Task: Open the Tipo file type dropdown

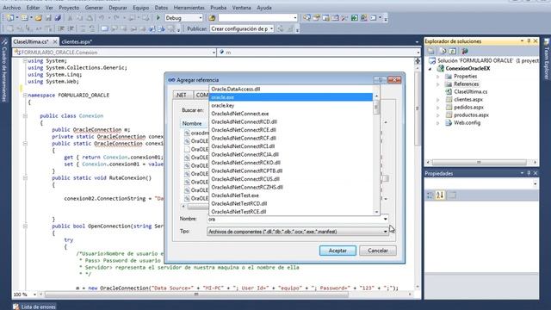Action: pos(385,232)
